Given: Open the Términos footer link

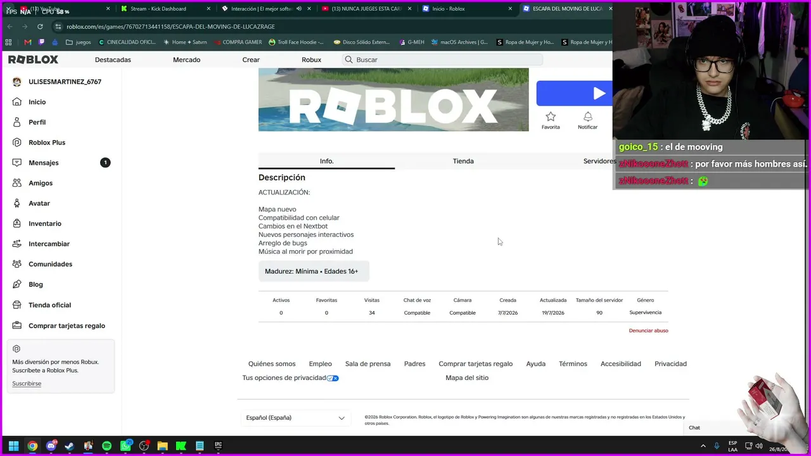Looking at the screenshot, I should click(x=573, y=364).
